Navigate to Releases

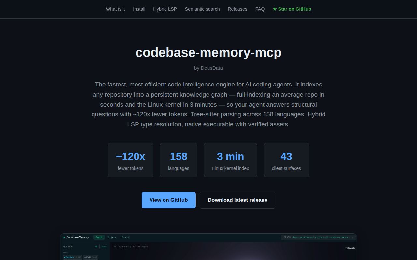coord(237,9)
